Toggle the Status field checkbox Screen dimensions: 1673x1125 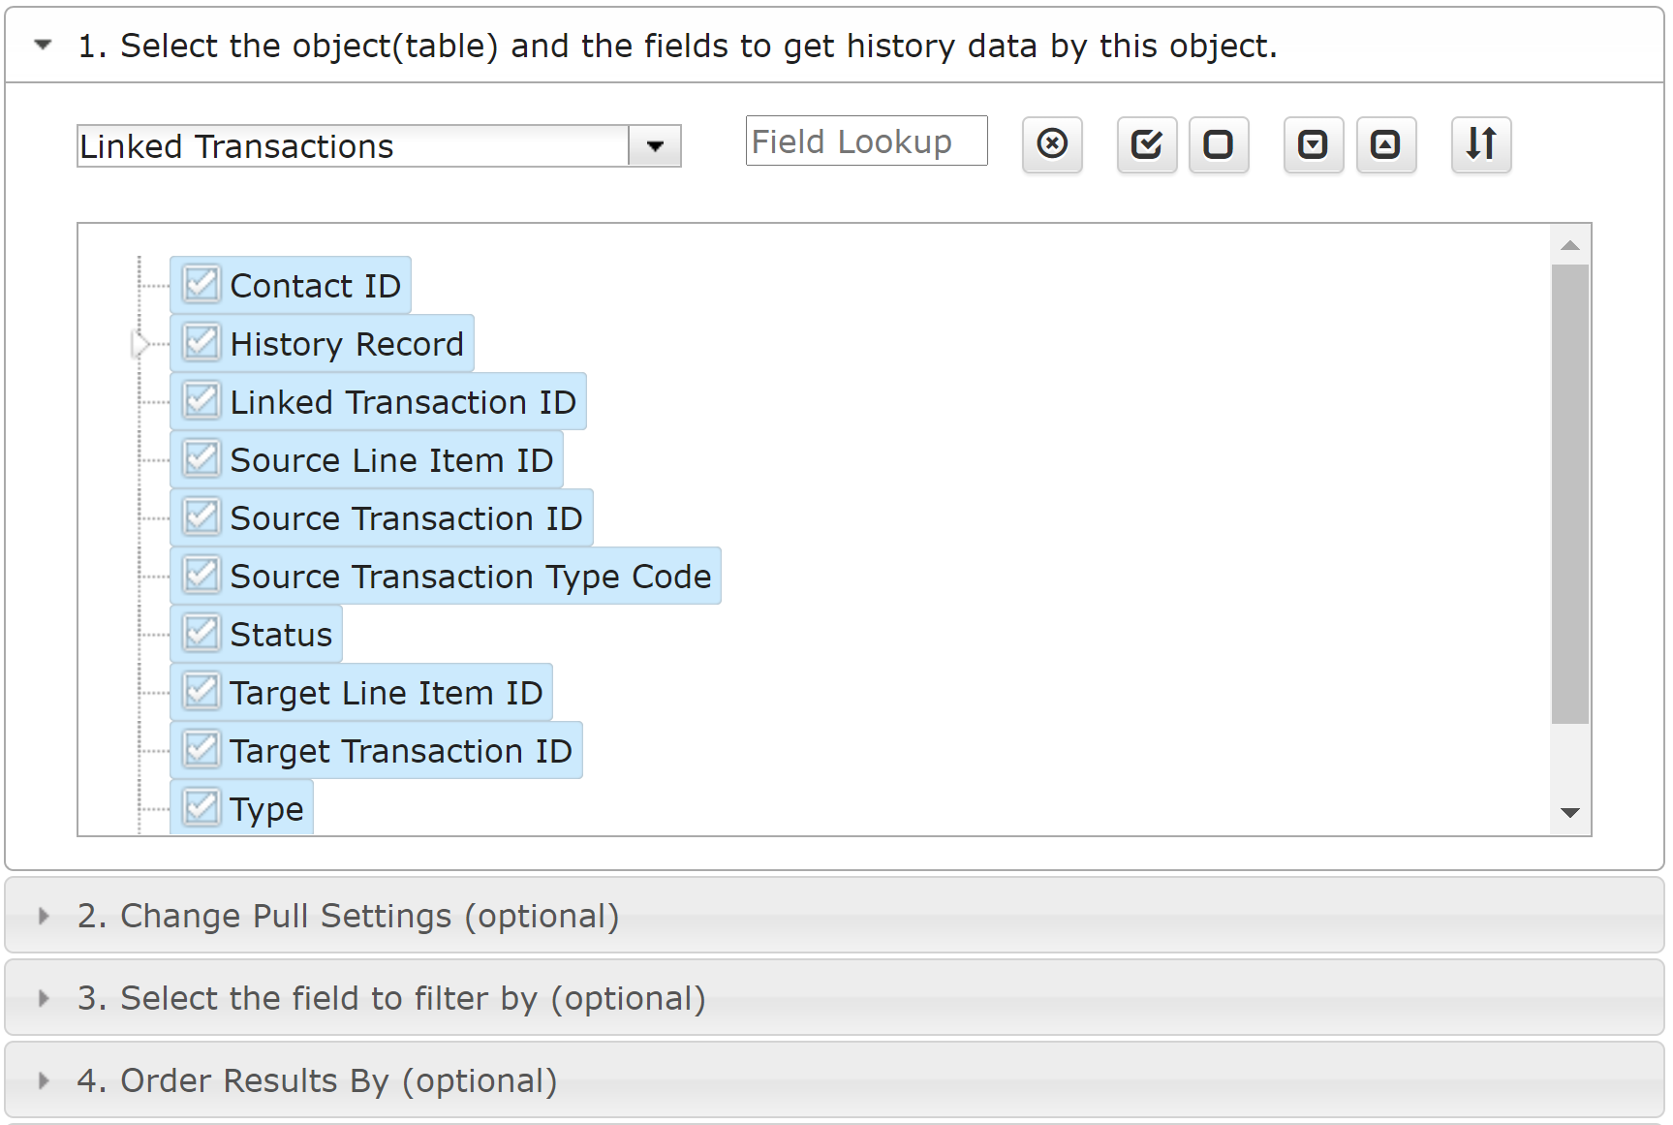[x=201, y=634]
